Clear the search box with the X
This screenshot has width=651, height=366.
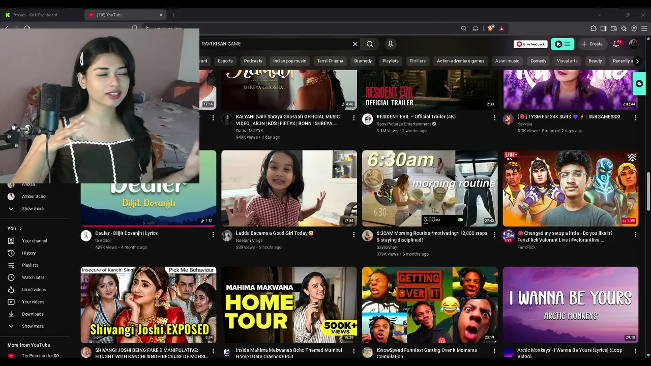coord(355,44)
